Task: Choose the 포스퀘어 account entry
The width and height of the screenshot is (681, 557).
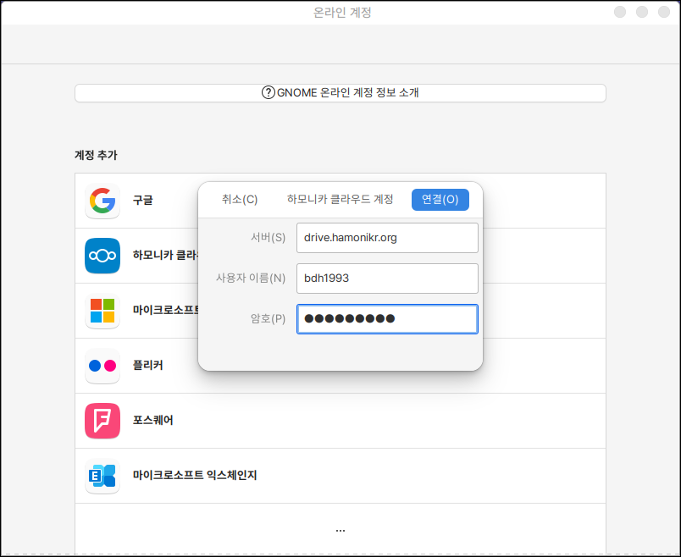Action: (153, 421)
